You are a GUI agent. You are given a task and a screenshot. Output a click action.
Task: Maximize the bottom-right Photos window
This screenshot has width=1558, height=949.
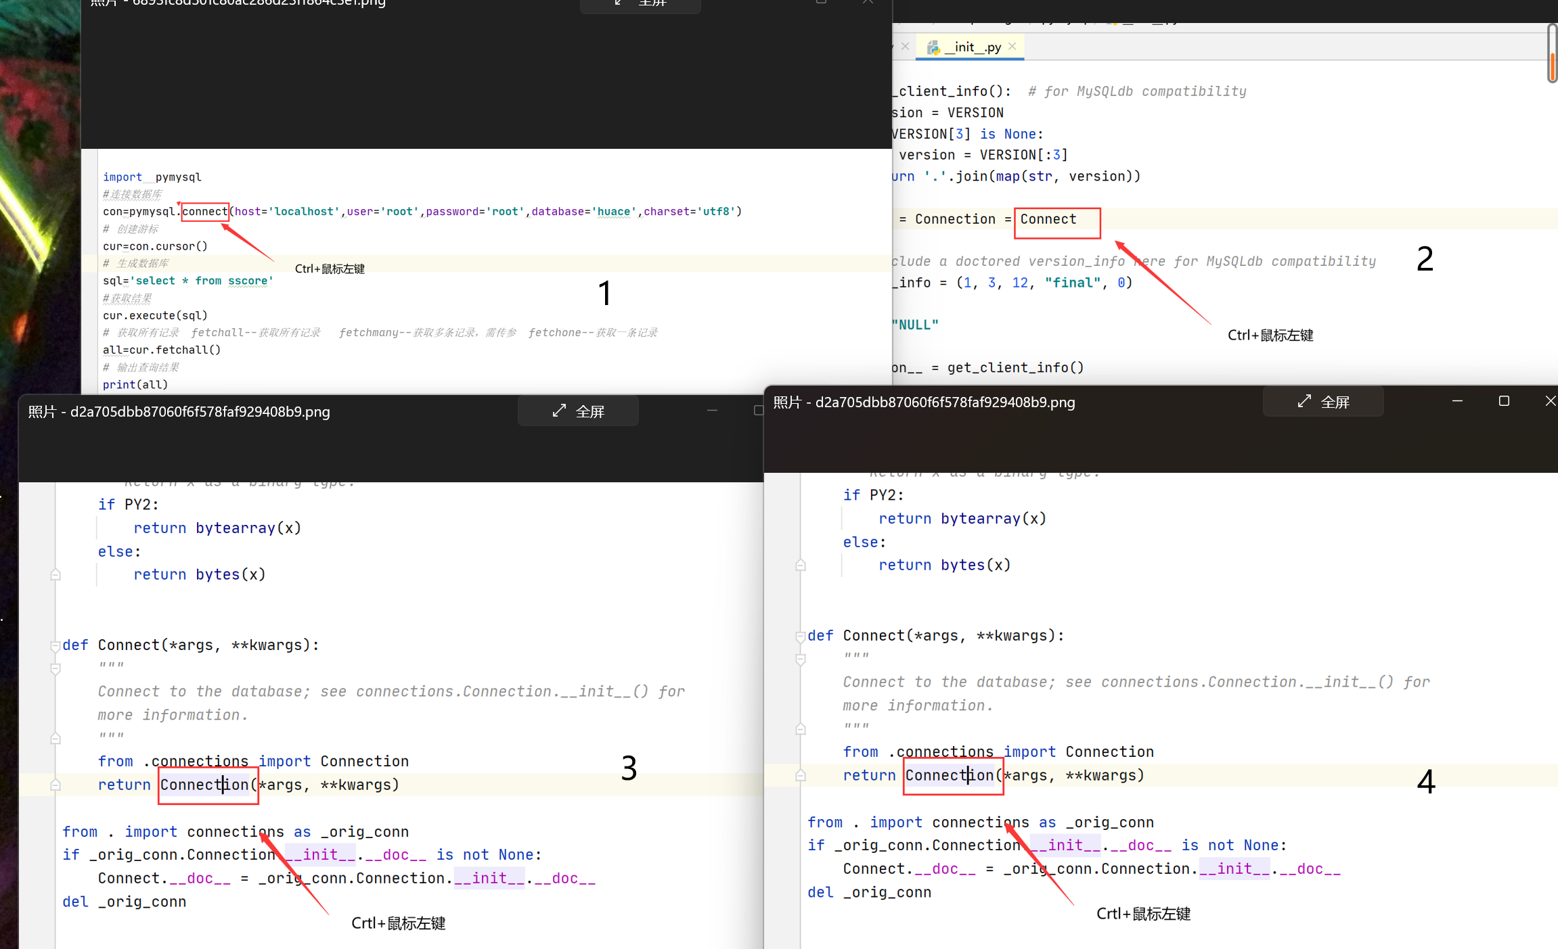(x=1504, y=401)
